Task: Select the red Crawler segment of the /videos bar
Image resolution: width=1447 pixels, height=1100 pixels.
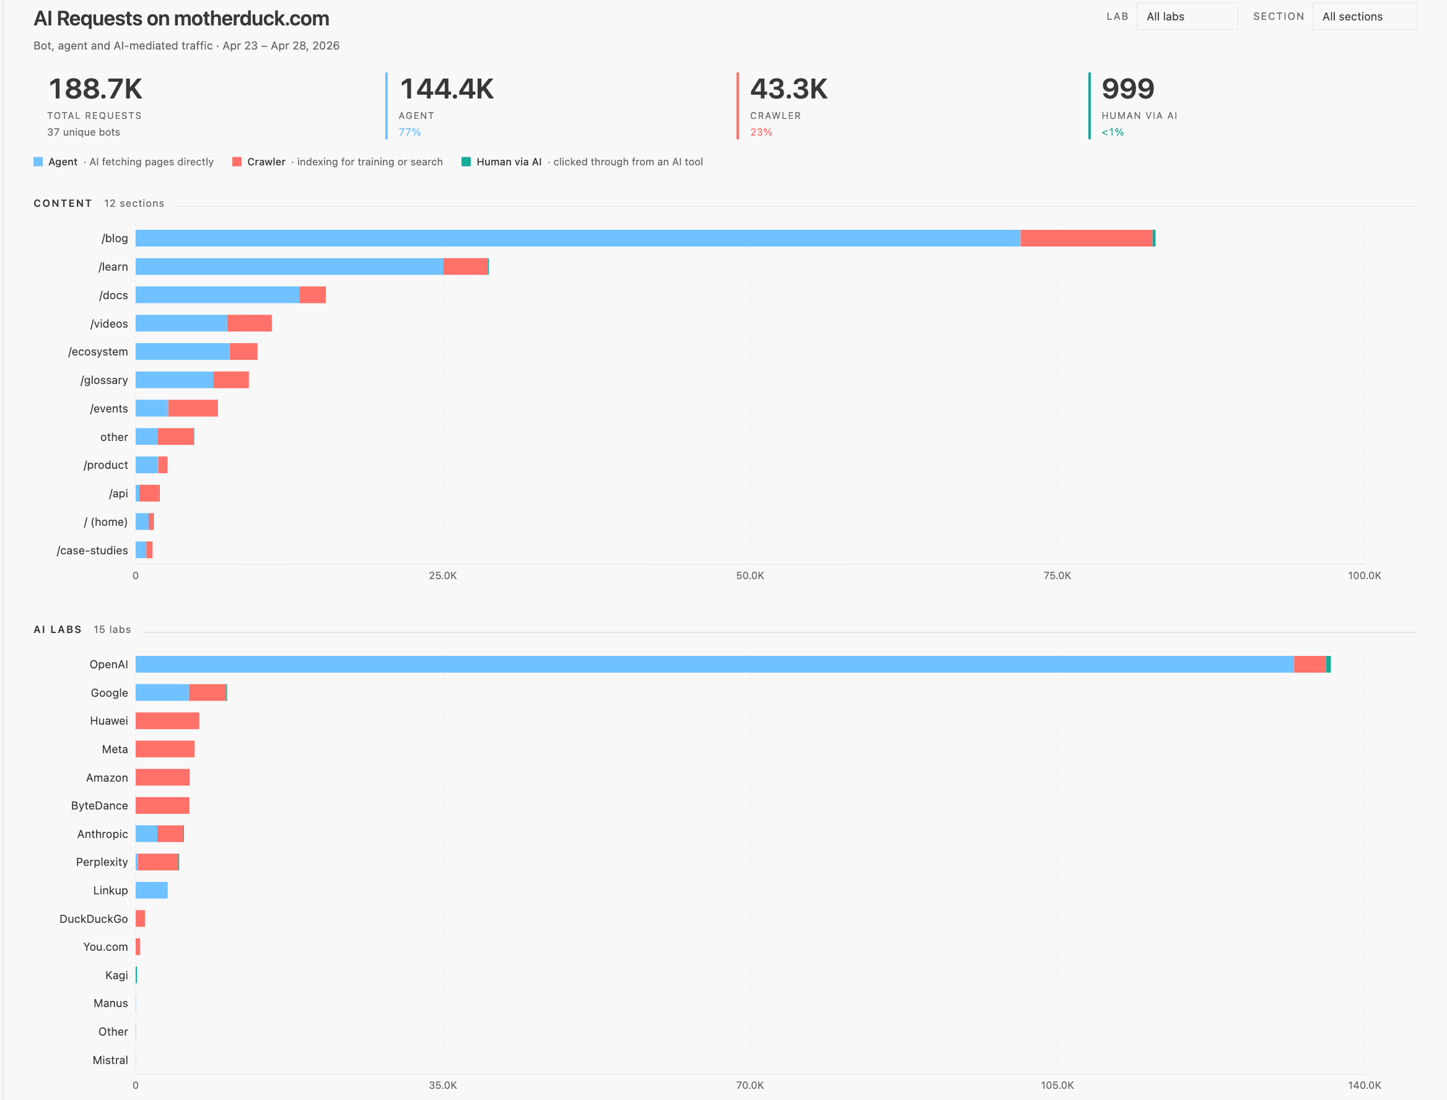Action: (250, 323)
